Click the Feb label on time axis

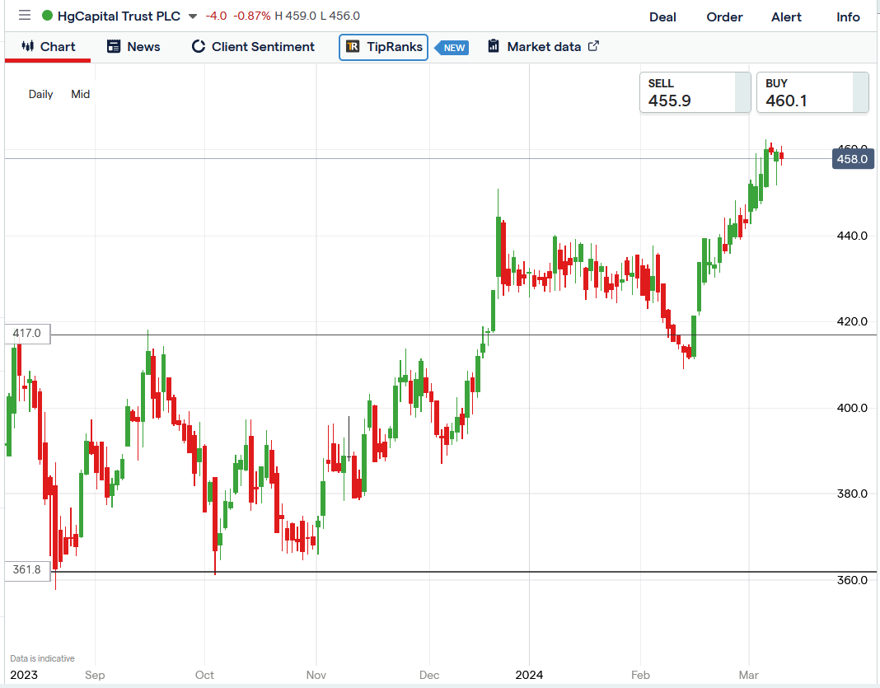[640, 675]
